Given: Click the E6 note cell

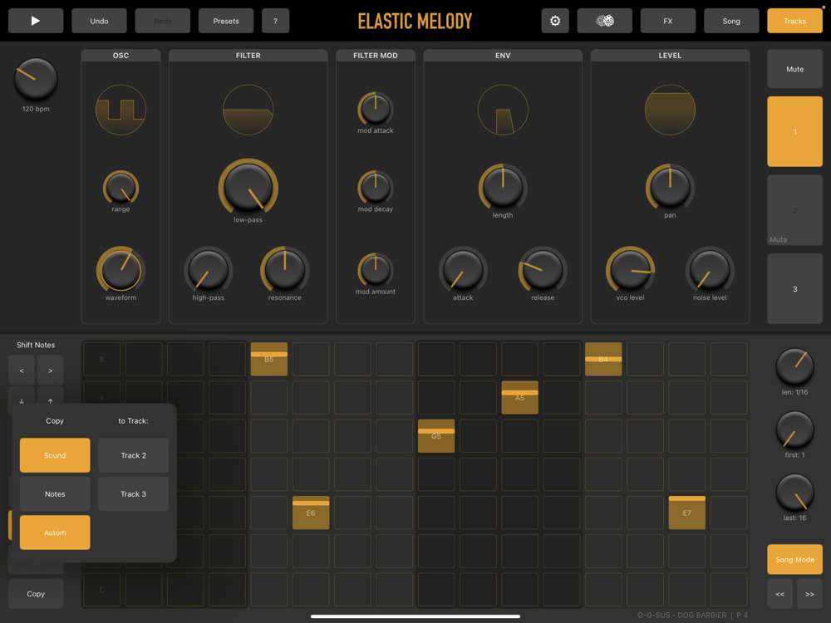Looking at the screenshot, I should pos(311,513).
